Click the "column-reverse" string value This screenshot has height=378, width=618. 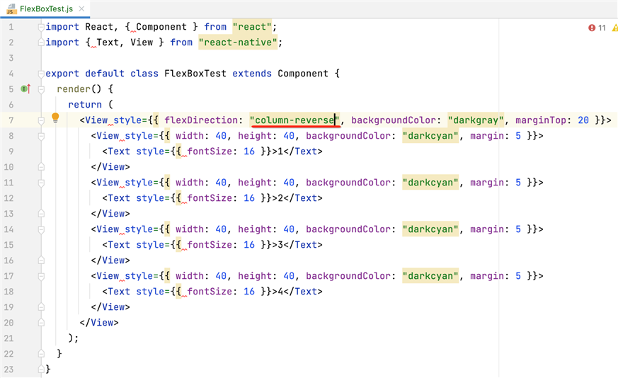pos(294,120)
